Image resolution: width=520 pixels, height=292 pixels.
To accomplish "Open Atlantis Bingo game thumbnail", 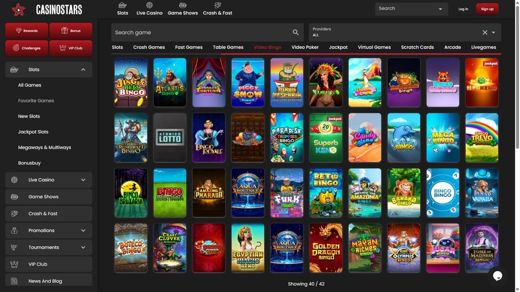I will click(170, 82).
